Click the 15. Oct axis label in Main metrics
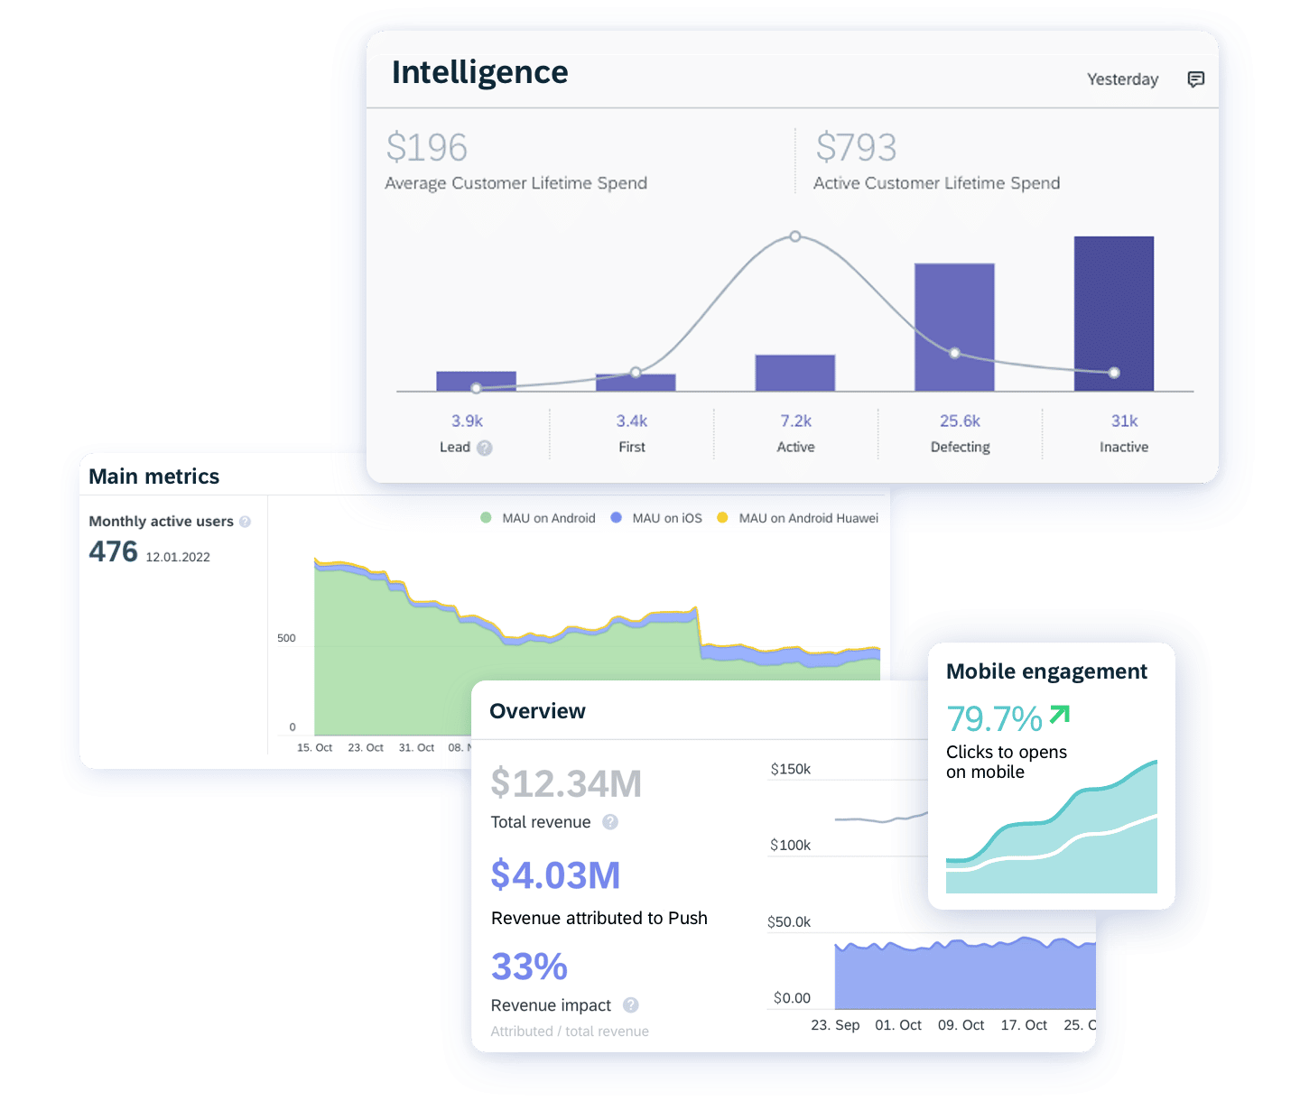 pos(314,748)
